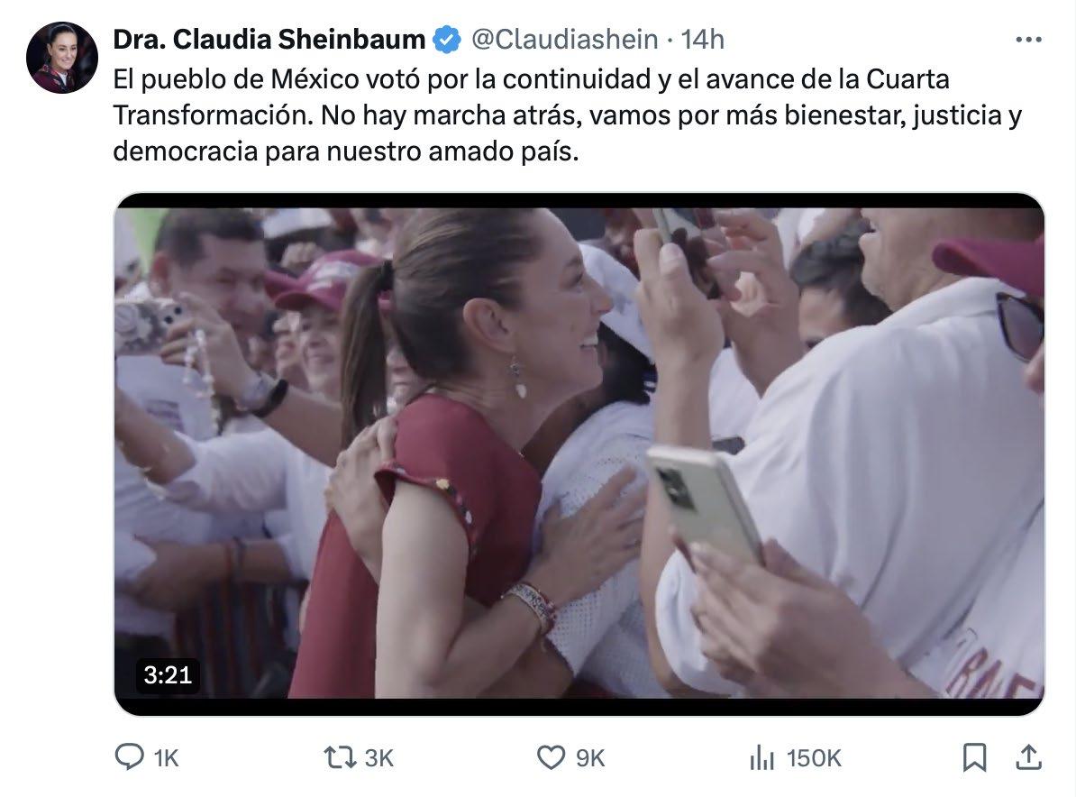The image size is (1076, 797).
Task: Open the three-dot more options menu
Action: click(x=1028, y=40)
